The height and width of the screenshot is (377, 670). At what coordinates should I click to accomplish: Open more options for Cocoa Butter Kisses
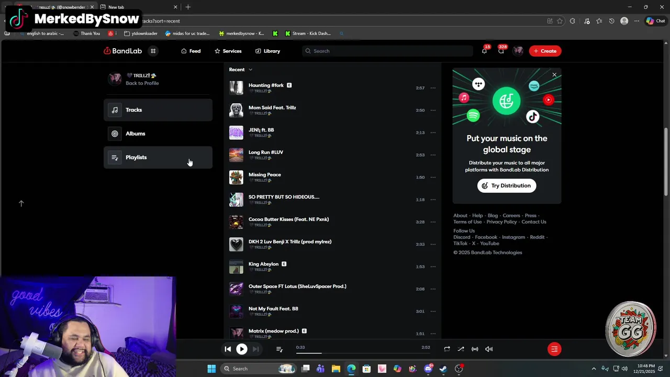click(x=433, y=222)
